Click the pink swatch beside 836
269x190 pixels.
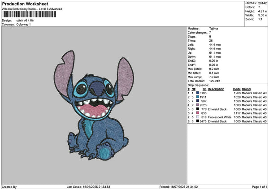tap(198, 113)
